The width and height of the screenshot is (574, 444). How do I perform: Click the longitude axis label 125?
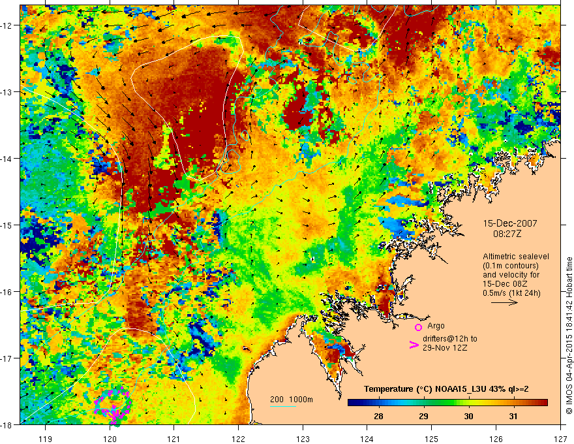click(432, 439)
